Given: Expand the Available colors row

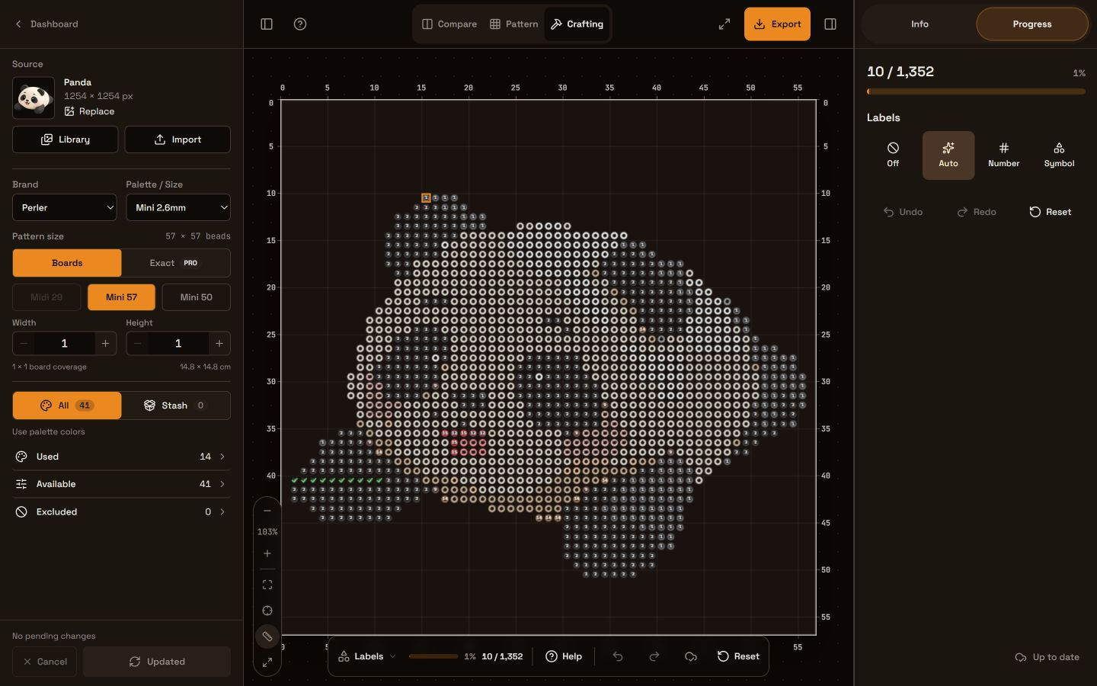Looking at the screenshot, I should [121, 484].
